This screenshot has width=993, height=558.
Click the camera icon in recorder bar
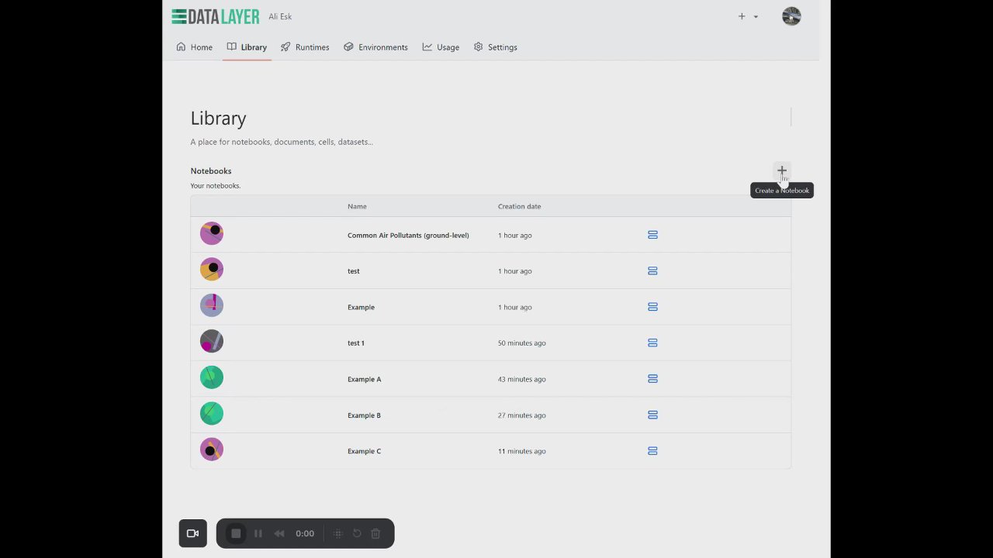click(x=193, y=533)
